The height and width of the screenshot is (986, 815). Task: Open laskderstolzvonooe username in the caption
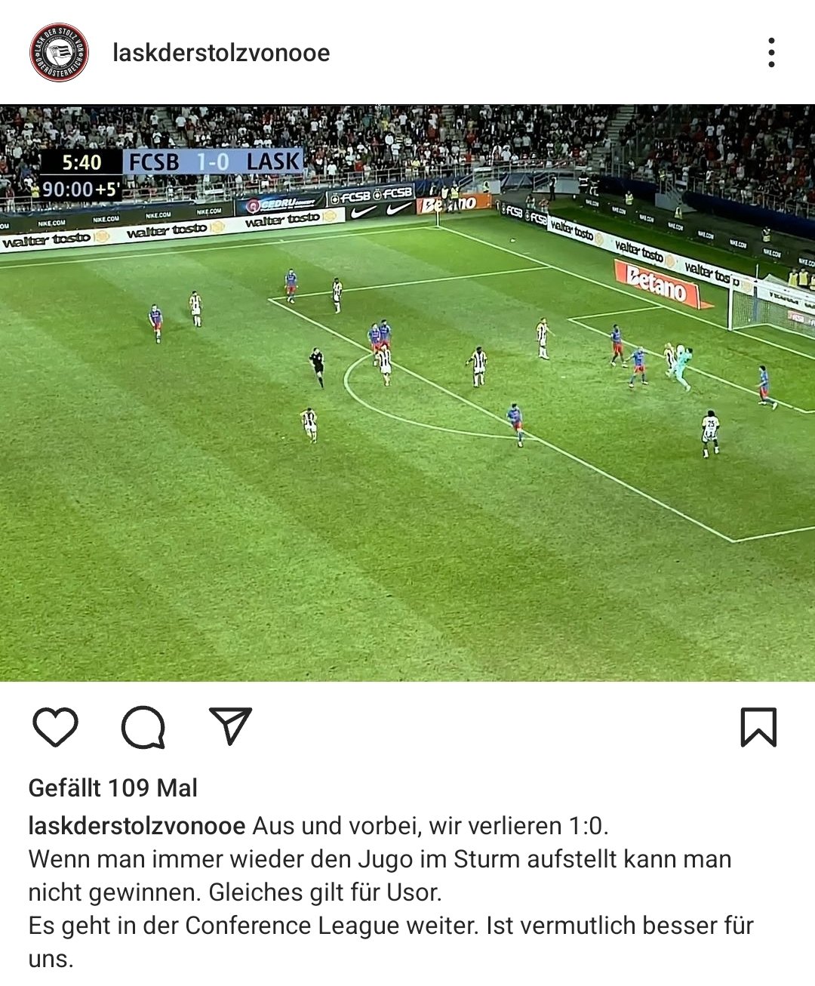pyautogui.click(x=137, y=826)
